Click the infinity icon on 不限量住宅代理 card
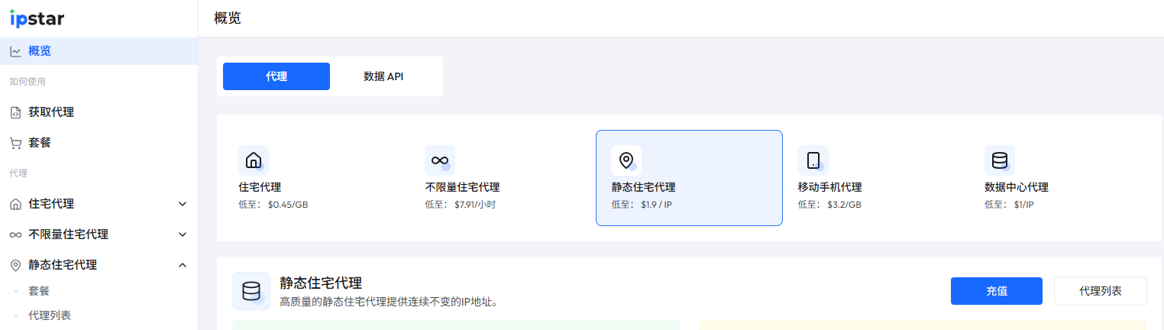Viewport: 1164px width, 330px height. [x=439, y=160]
